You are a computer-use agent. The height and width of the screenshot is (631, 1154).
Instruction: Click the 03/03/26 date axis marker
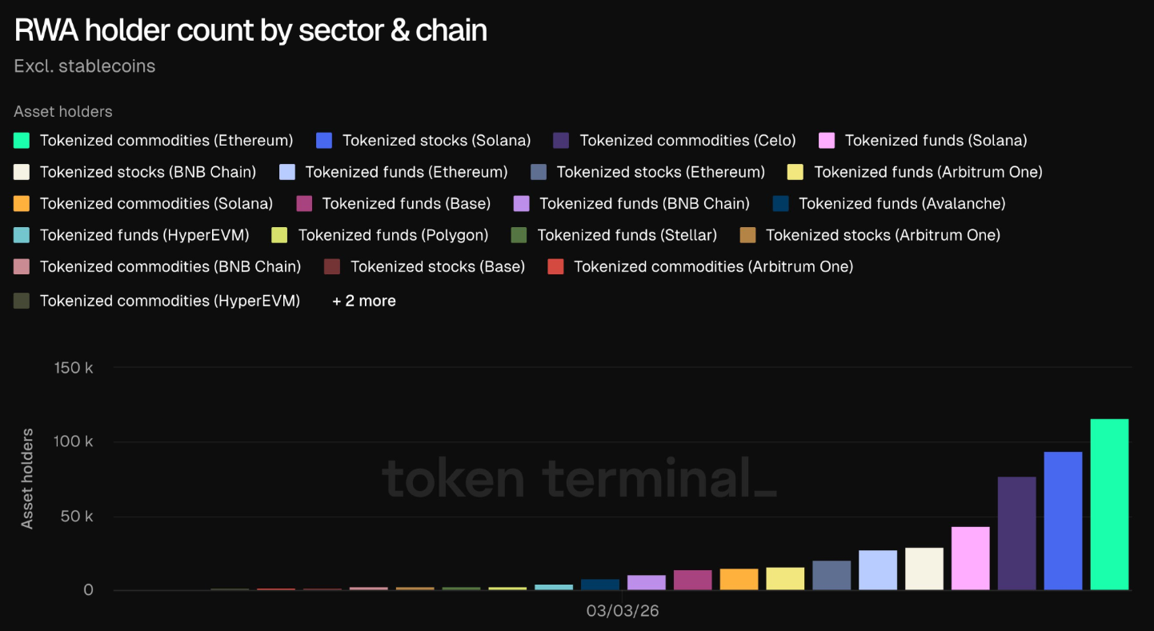point(623,611)
